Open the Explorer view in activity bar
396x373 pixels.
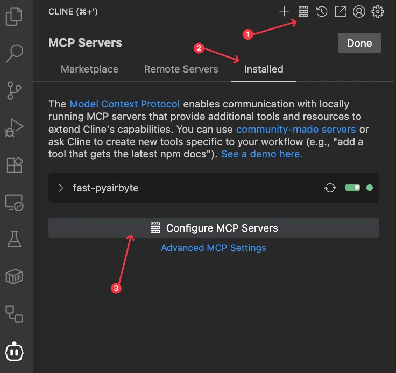pyautogui.click(x=14, y=17)
